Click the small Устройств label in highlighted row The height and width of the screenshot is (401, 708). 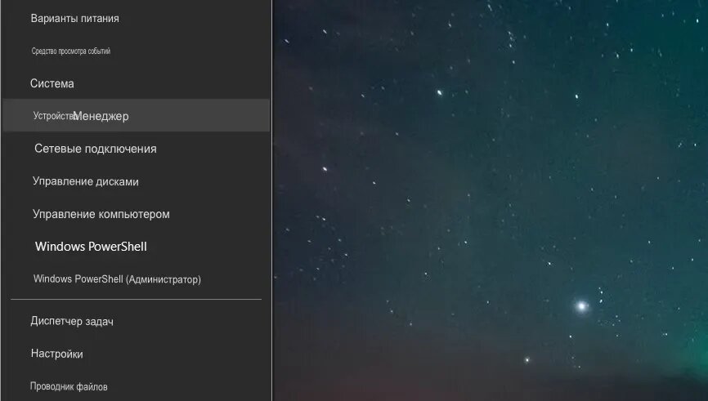(53, 115)
